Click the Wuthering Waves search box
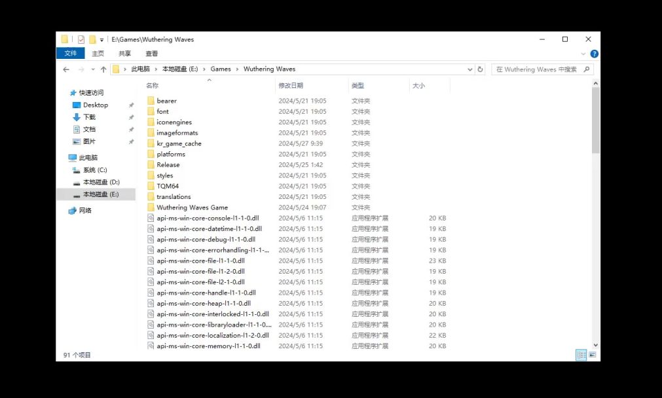Image resolution: width=662 pixels, height=398 pixels. point(542,69)
